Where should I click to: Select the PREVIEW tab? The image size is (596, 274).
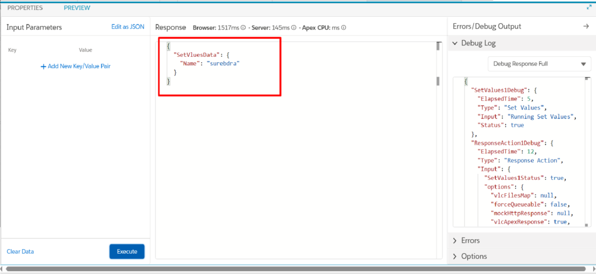pos(77,8)
